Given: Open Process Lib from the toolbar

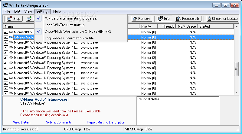Looking at the screenshot, I should (188, 19).
